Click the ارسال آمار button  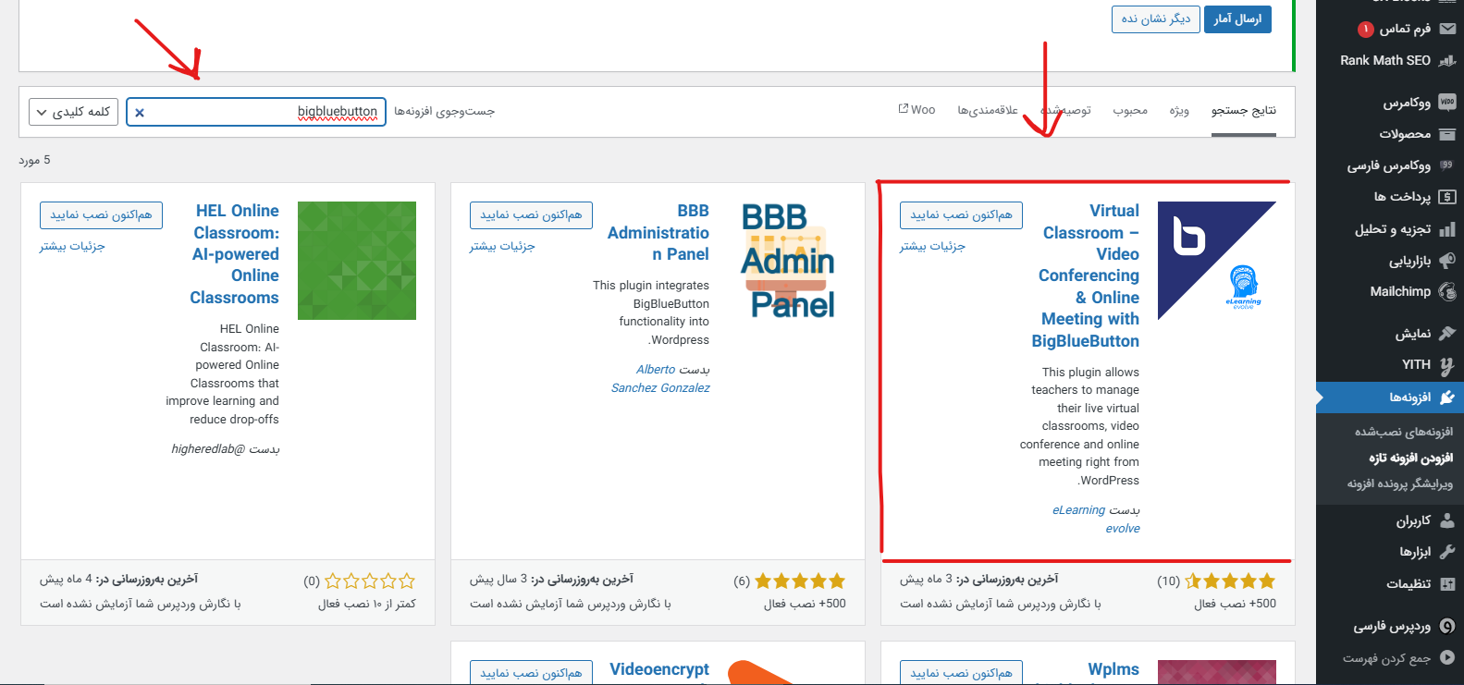(1237, 19)
